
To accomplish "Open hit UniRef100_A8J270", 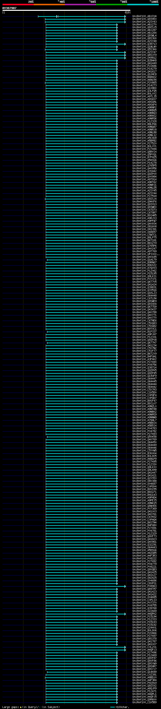I will (x=144, y=24).
